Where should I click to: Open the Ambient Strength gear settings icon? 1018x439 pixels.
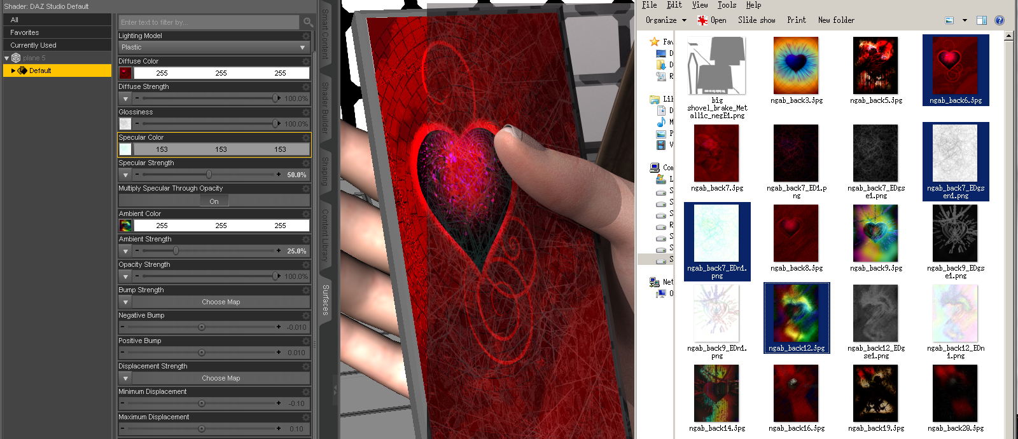tap(306, 240)
